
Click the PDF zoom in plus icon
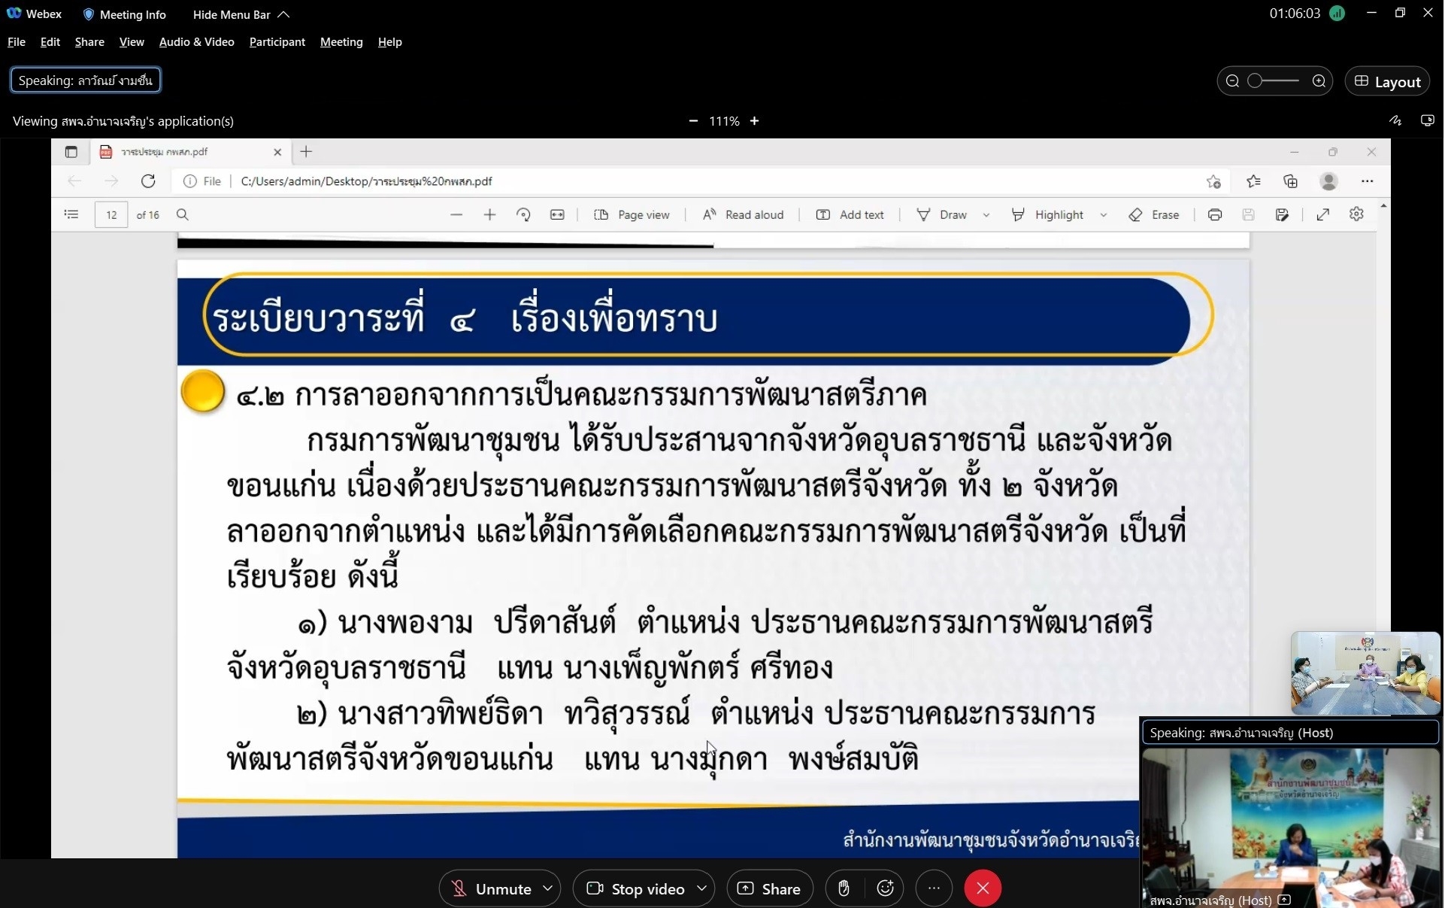[489, 214]
